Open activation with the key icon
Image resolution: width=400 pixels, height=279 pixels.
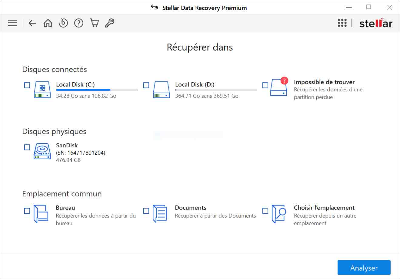[110, 23]
